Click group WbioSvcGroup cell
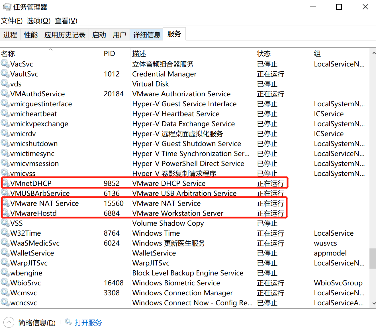Image resolution: width=376 pixels, height=332 pixels. click(x=338, y=283)
